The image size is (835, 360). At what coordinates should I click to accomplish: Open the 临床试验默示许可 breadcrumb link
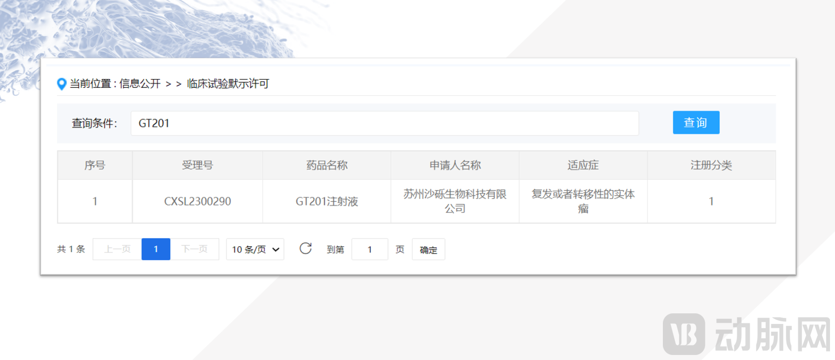228,84
